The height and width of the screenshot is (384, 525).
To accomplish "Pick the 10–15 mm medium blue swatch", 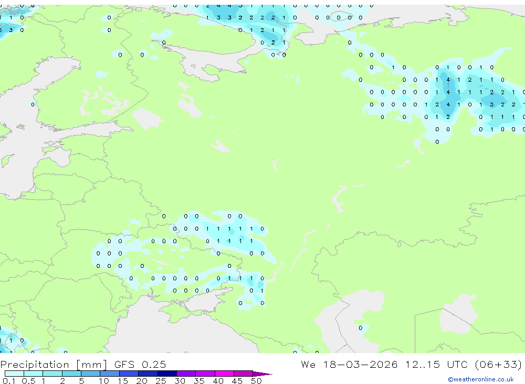I will point(110,374).
